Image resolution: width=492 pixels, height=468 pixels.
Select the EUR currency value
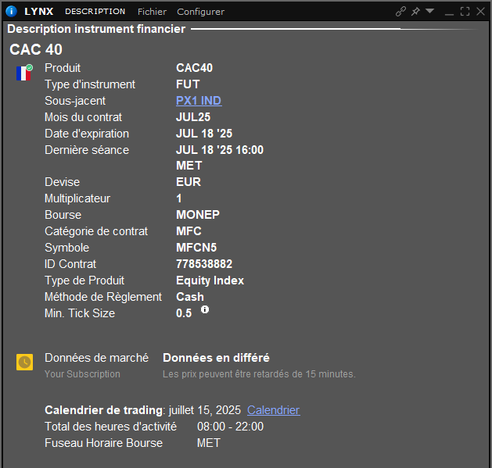189,182
